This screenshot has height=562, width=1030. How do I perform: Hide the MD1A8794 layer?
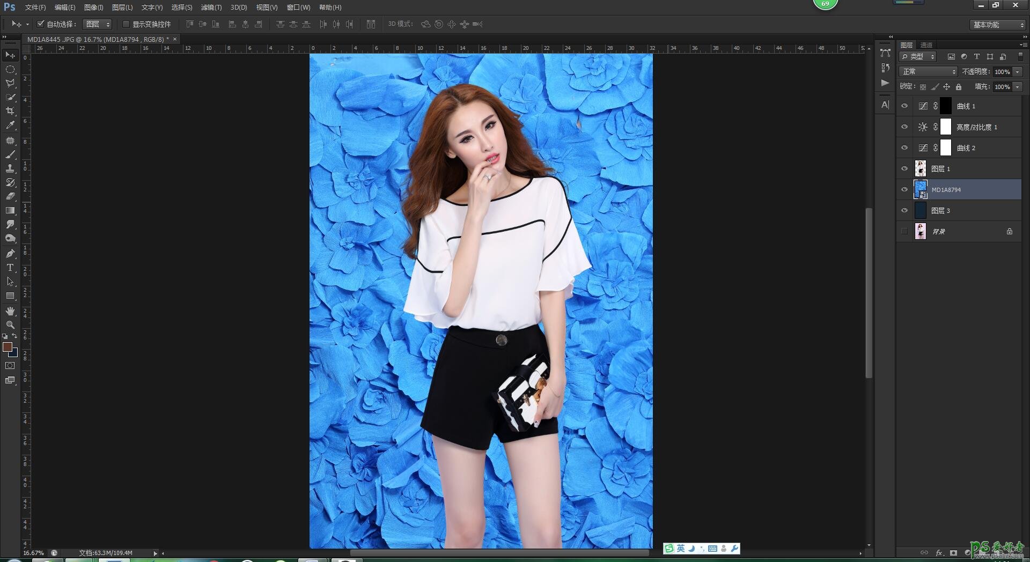(904, 189)
